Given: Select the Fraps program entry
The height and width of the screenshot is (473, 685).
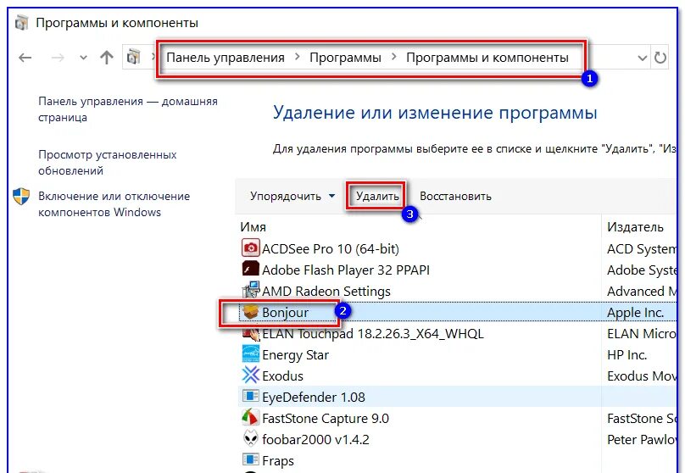Looking at the screenshot, I should [277, 461].
